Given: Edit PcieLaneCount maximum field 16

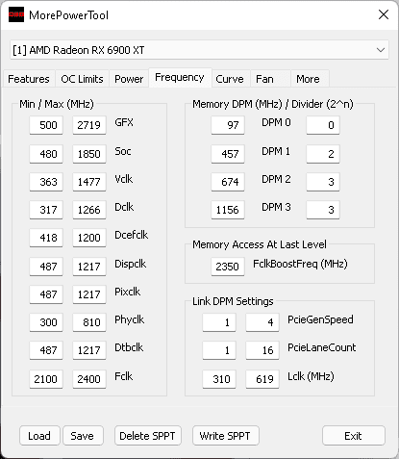Looking at the screenshot, I should 262,350.
